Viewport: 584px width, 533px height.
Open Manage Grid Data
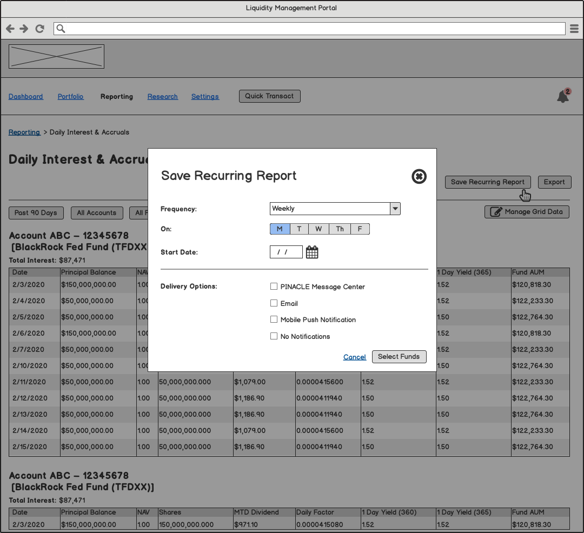click(527, 212)
